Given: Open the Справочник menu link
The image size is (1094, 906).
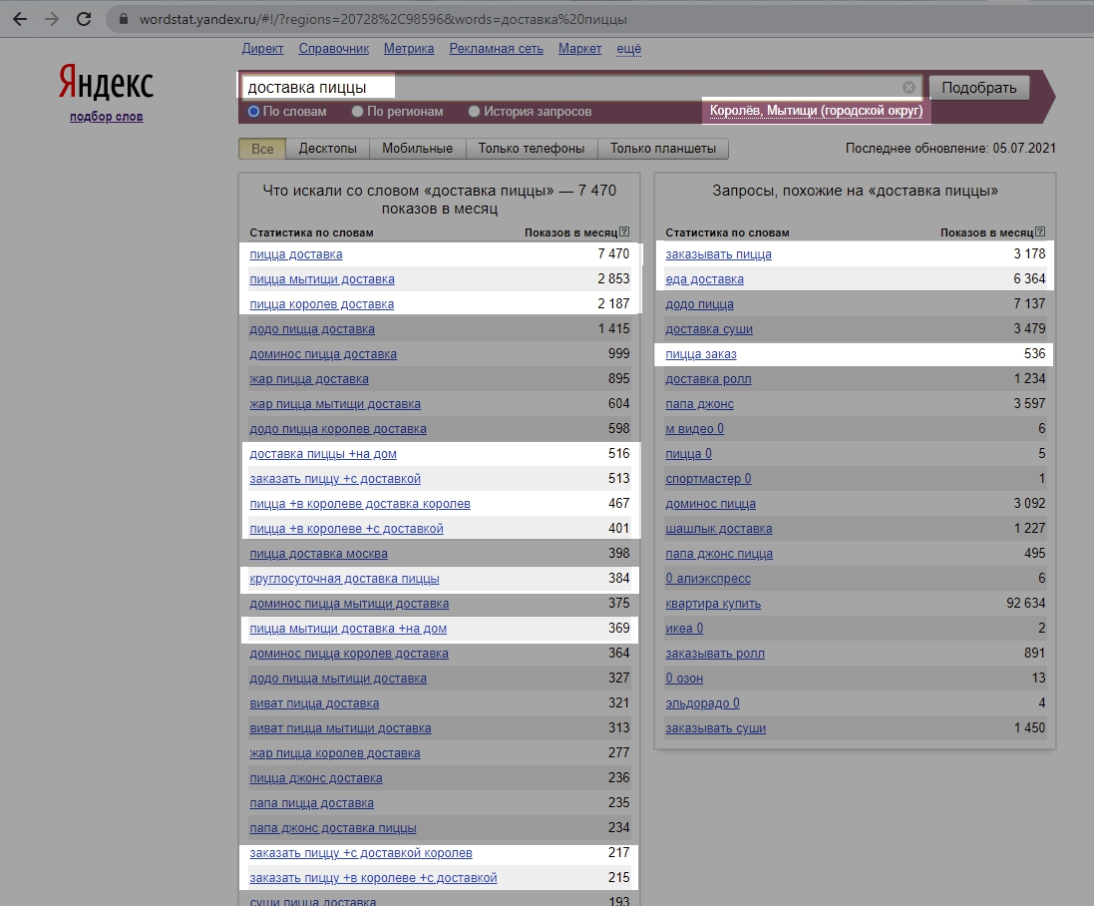Looking at the screenshot, I should [333, 49].
